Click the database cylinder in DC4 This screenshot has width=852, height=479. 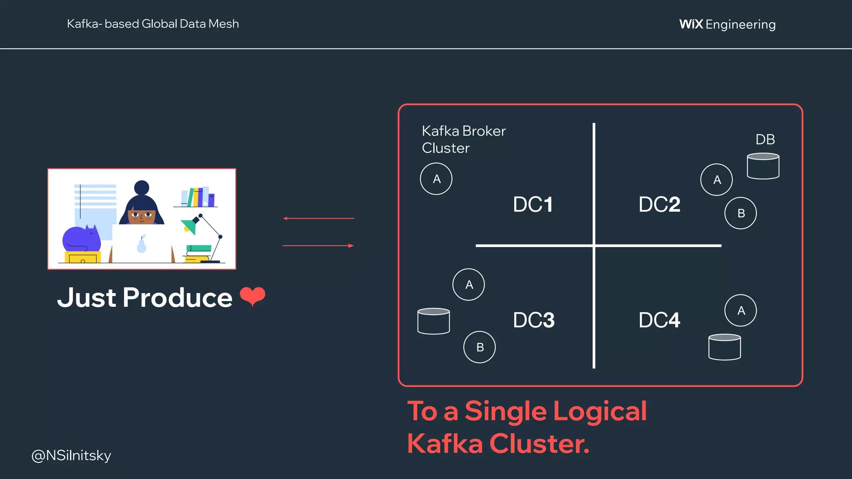(725, 347)
